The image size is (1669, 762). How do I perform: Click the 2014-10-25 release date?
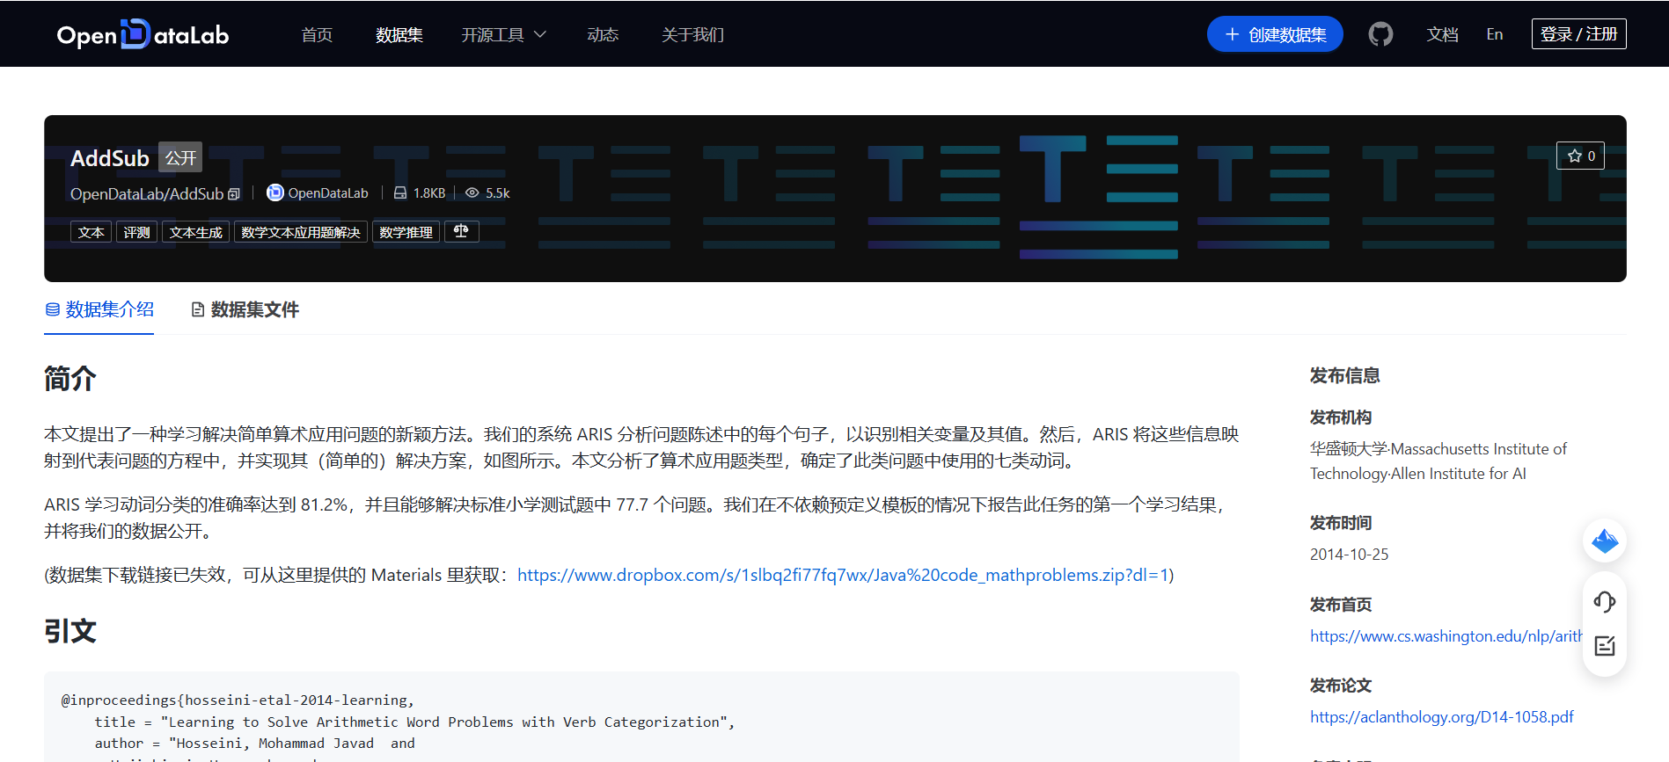1349,555
